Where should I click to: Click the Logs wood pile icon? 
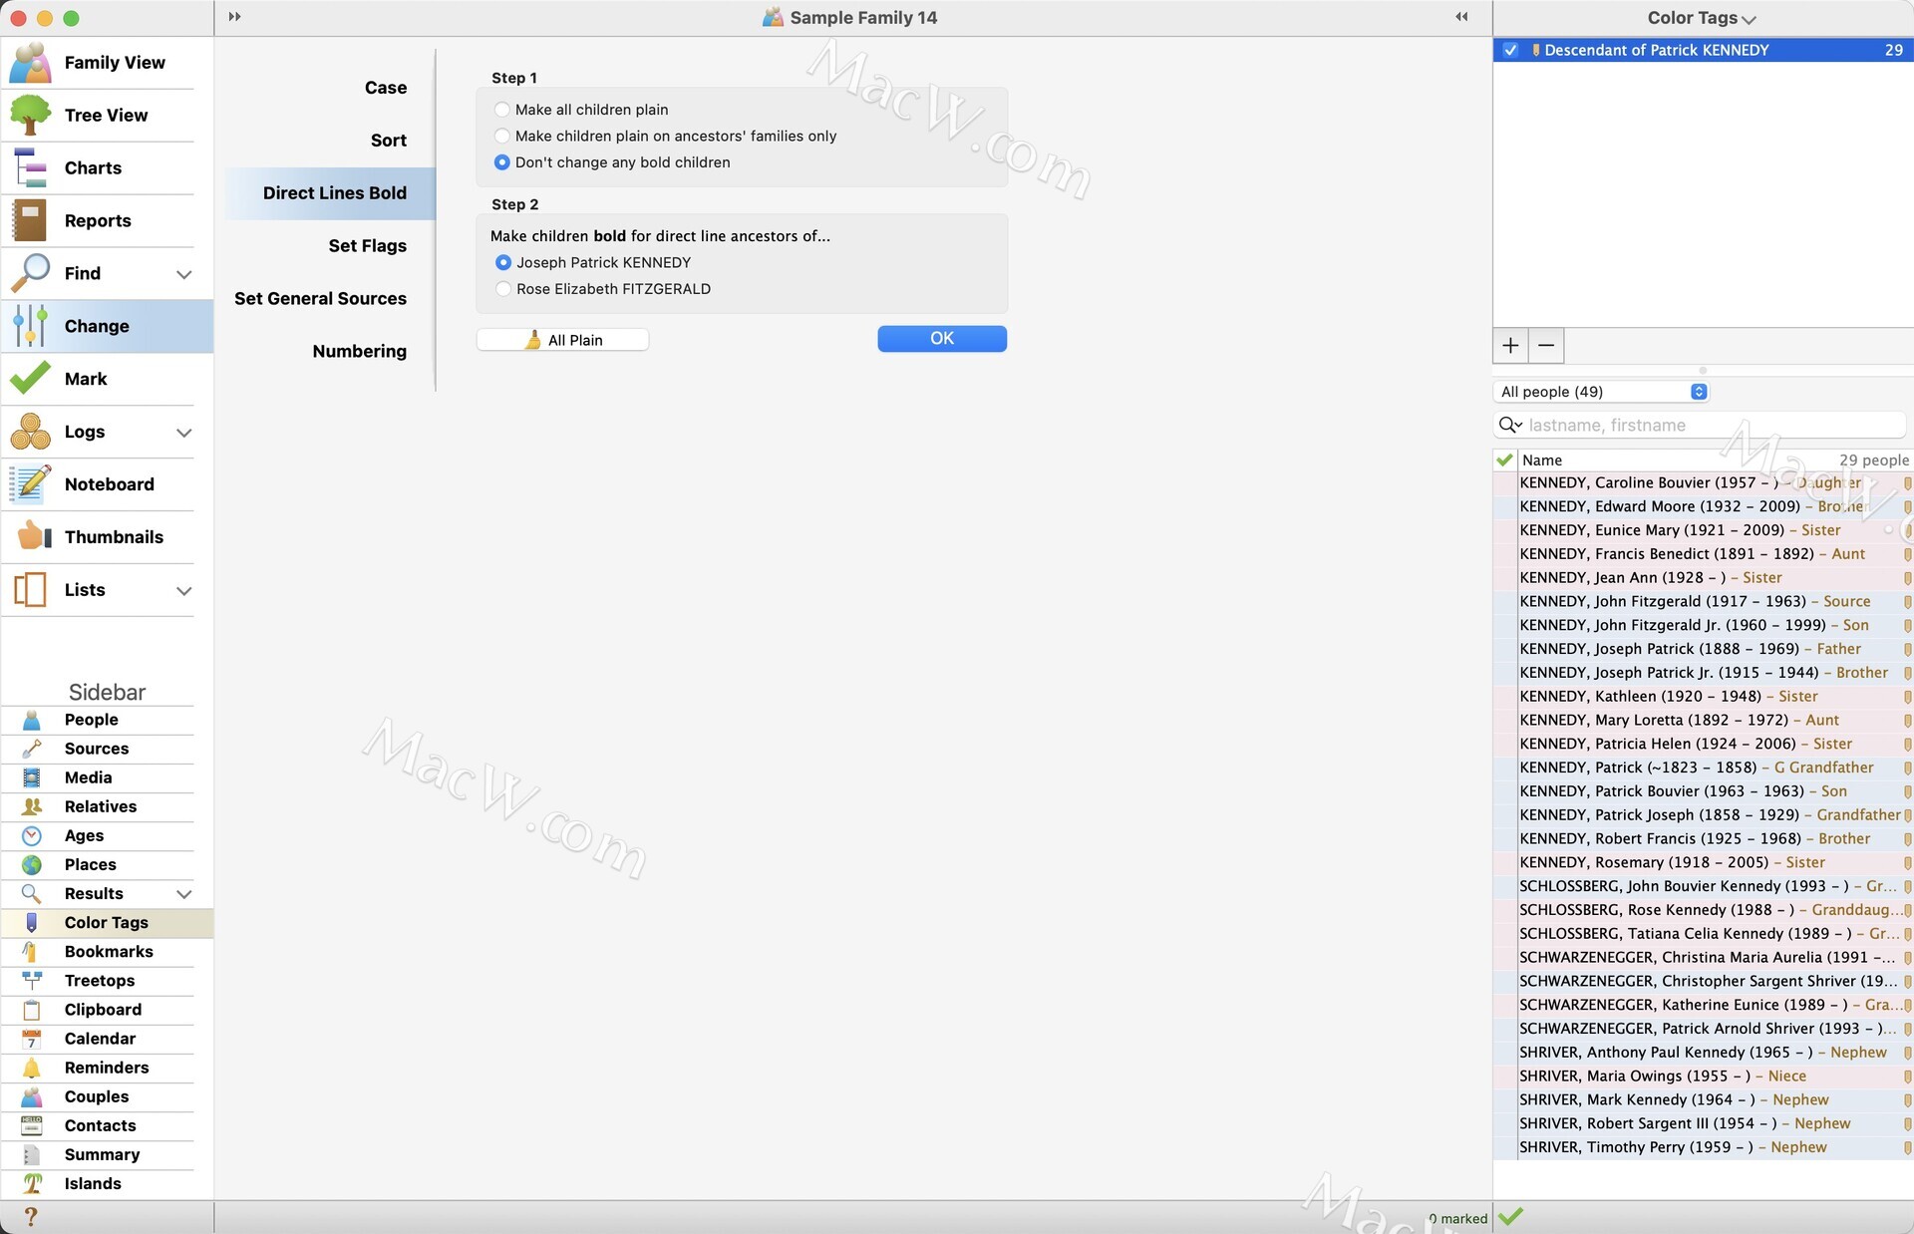pyautogui.click(x=31, y=432)
